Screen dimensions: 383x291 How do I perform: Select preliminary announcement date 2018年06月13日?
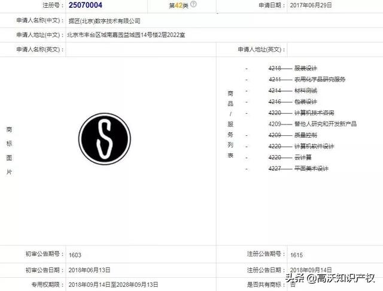(x=89, y=270)
